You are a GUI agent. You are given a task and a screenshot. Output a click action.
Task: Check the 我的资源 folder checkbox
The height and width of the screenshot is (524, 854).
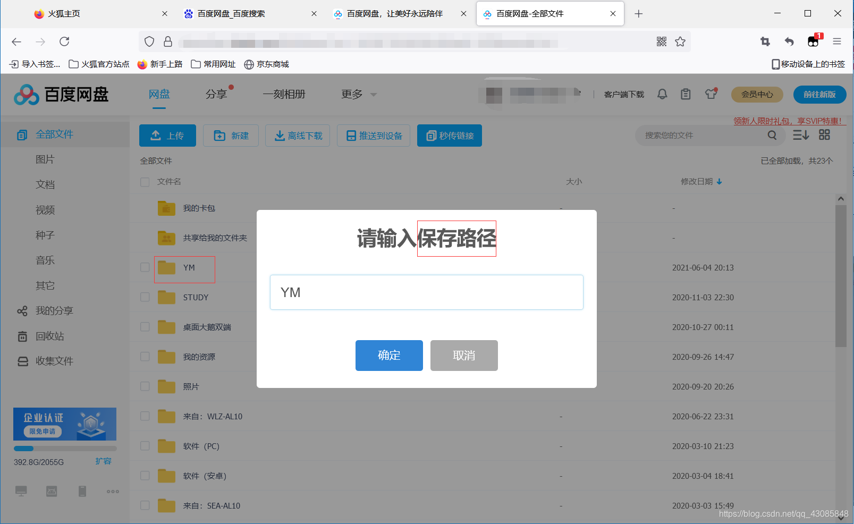click(145, 357)
